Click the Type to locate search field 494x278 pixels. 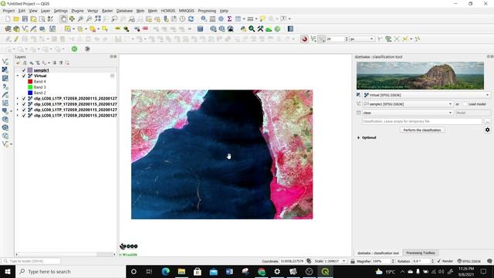pos(31,261)
